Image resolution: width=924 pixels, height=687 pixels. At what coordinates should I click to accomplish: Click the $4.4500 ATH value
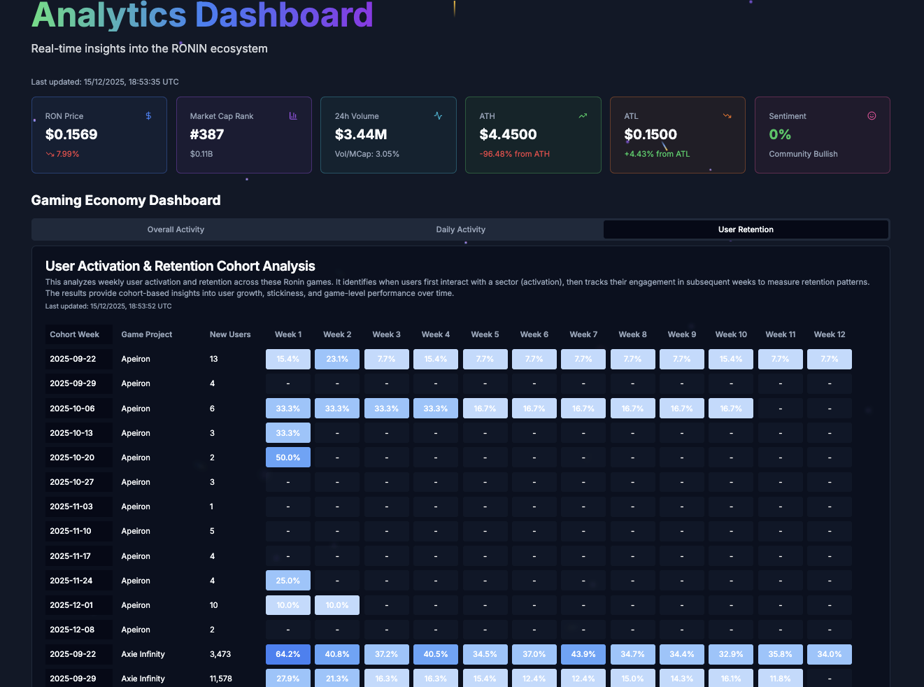coord(508,134)
